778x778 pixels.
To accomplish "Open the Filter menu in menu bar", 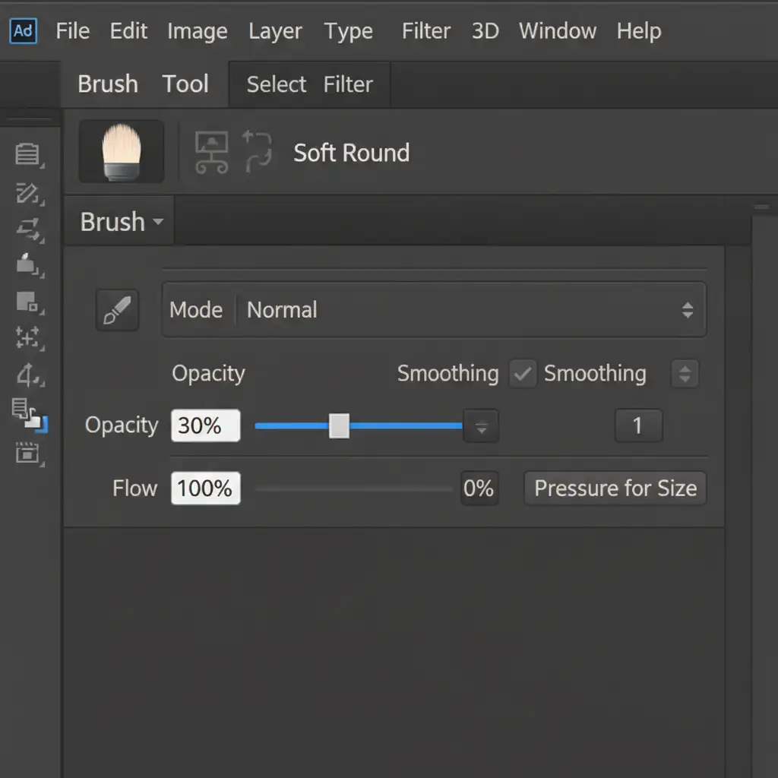I will [425, 31].
